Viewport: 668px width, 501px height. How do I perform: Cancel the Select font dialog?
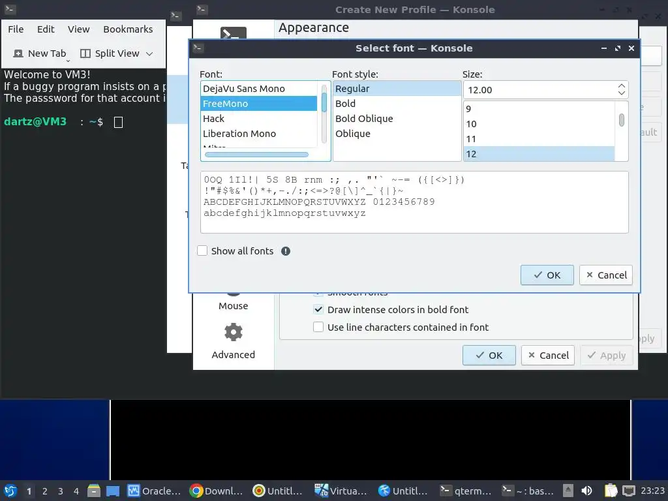coord(606,275)
